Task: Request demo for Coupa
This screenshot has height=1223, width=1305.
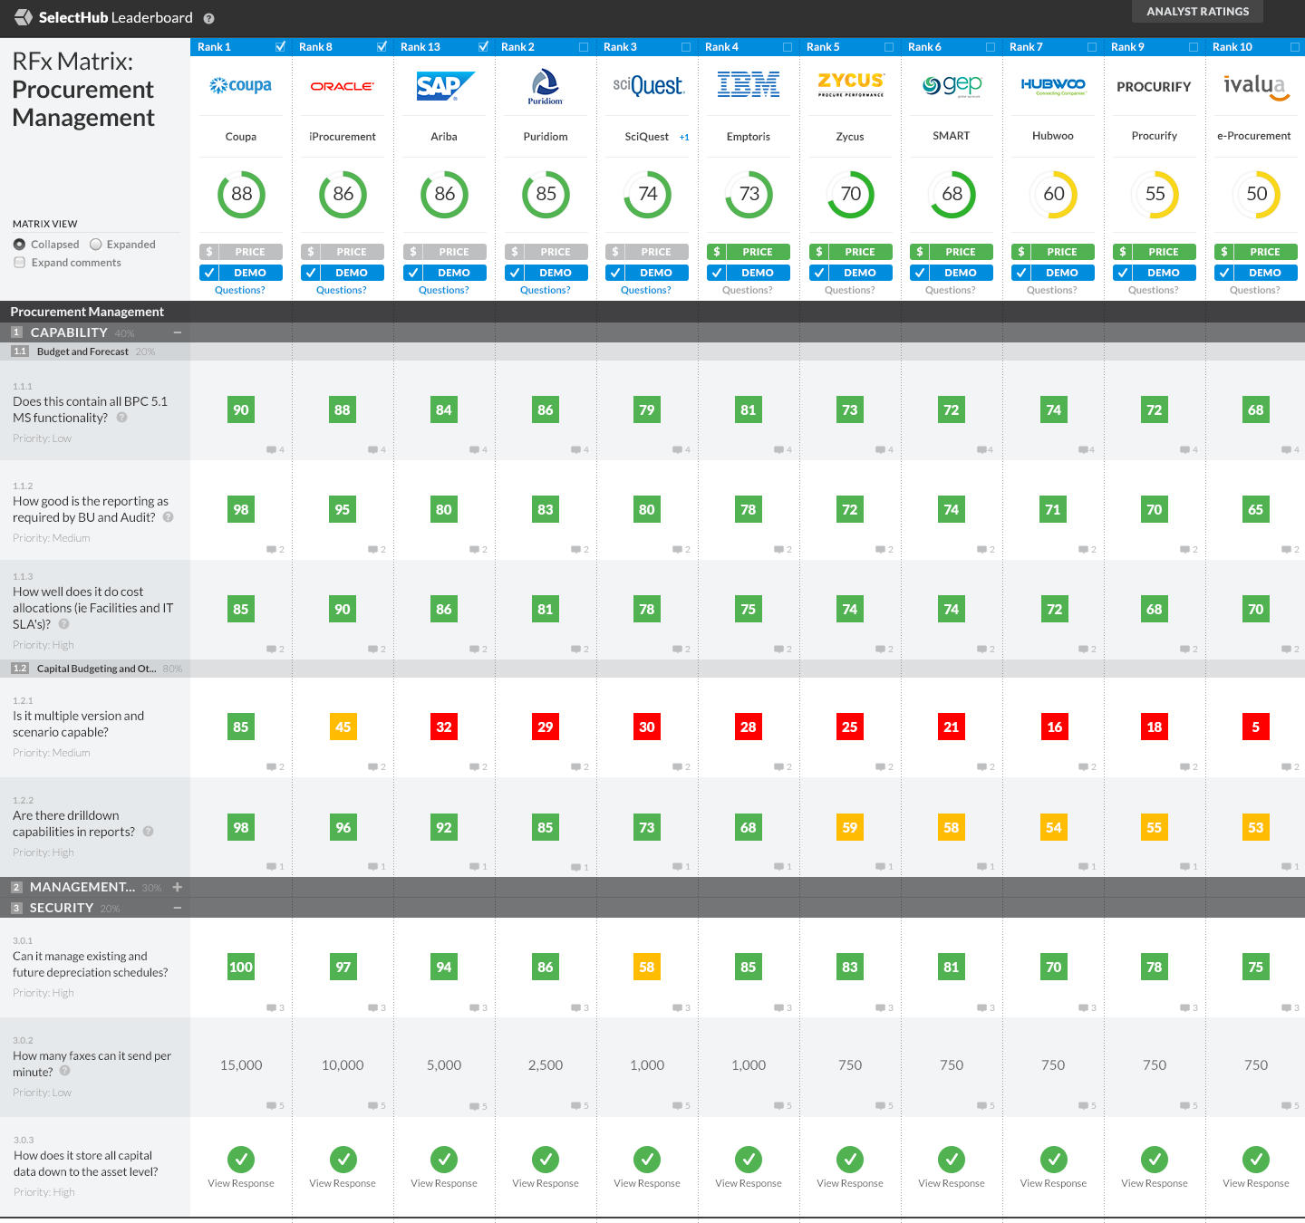Action: pyautogui.click(x=241, y=273)
